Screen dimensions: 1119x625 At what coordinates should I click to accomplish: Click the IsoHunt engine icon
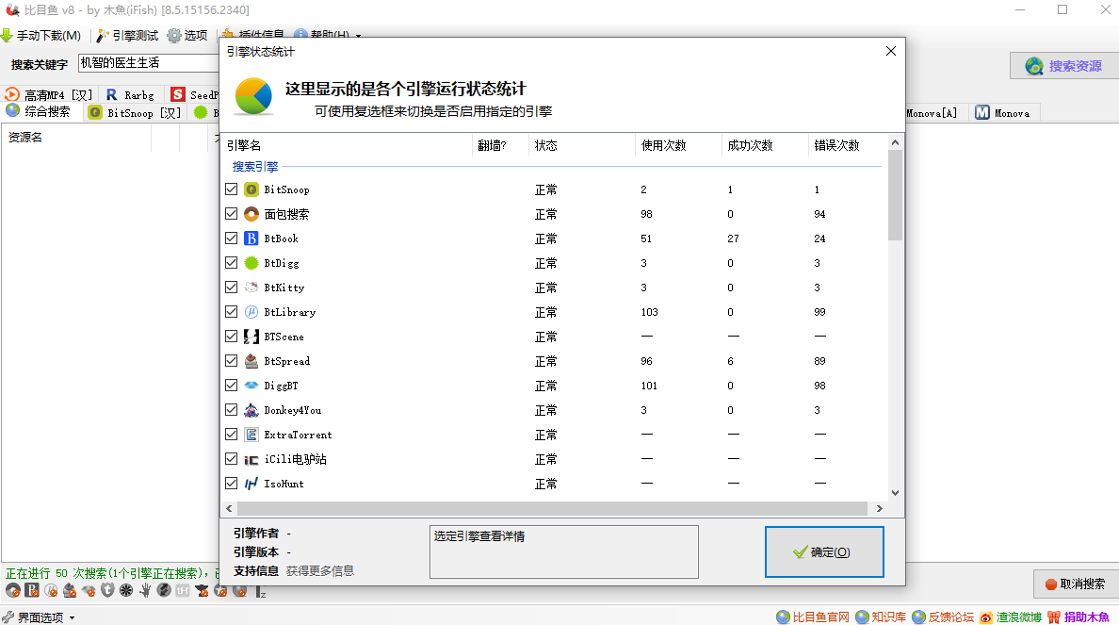(251, 484)
